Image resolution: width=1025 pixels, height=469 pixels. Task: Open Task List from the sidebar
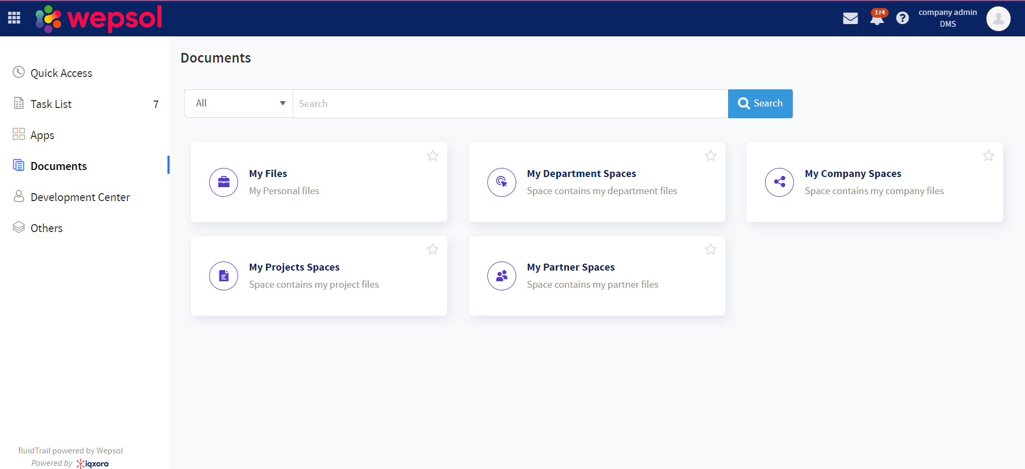(51, 104)
